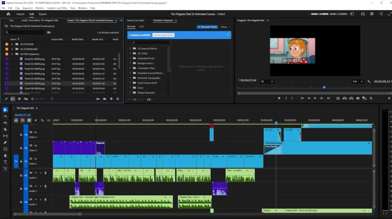Open the Premiere Composer Menu dropdown

(x=225, y=27)
